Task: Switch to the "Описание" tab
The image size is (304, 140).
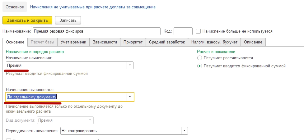Action: [253, 42]
